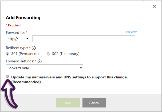The height and width of the screenshot is (112, 162).
Task: Close the Add Forwarding dialog
Action: [154, 6]
